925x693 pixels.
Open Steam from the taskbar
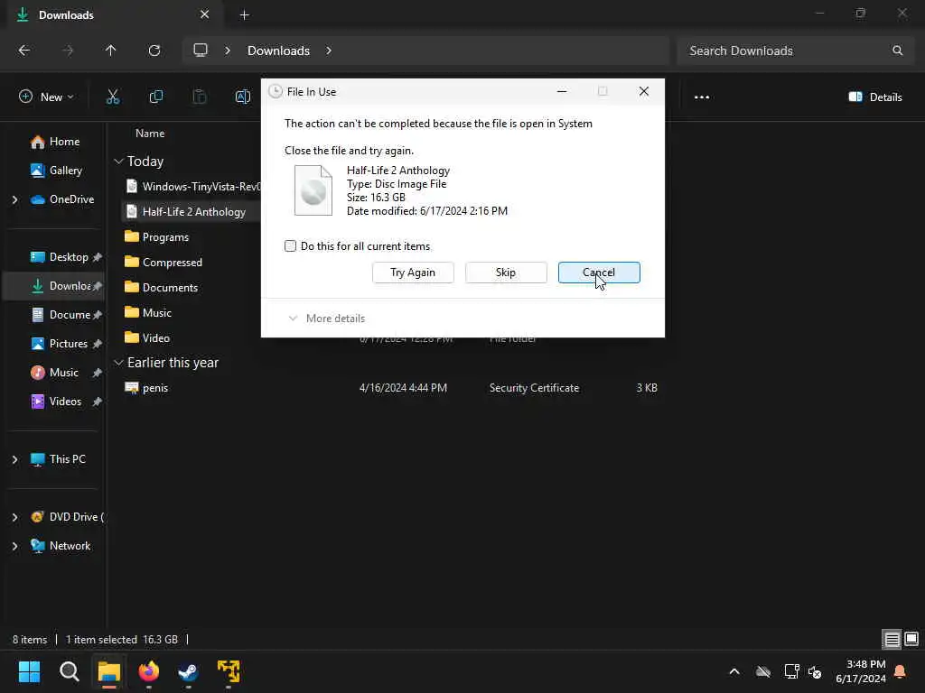pos(188,671)
